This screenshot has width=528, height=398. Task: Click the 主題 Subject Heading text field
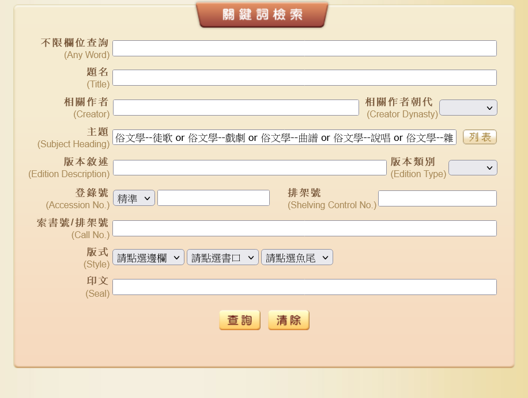click(x=284, y=137)
